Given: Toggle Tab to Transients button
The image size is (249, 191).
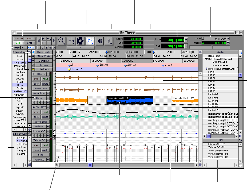Looking at the screenshot, I should [x=16, y=47].
